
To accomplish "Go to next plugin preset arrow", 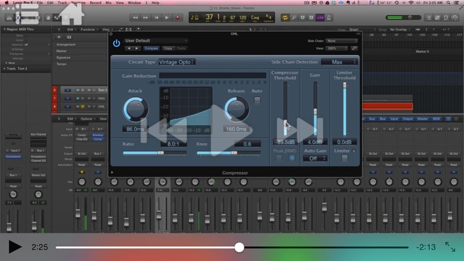I will click(x=137, y=48).
